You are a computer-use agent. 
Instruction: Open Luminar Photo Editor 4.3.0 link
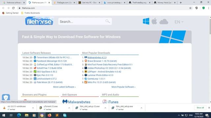click(100, 75)
